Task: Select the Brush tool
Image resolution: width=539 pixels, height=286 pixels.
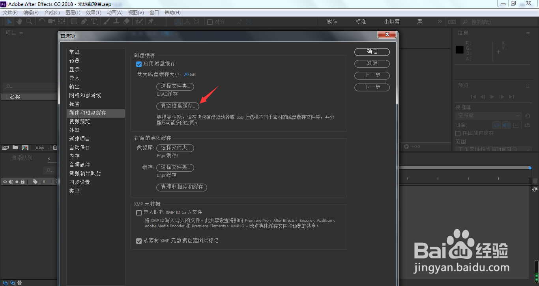Action: pyautogui.click(x=107, y=21)
